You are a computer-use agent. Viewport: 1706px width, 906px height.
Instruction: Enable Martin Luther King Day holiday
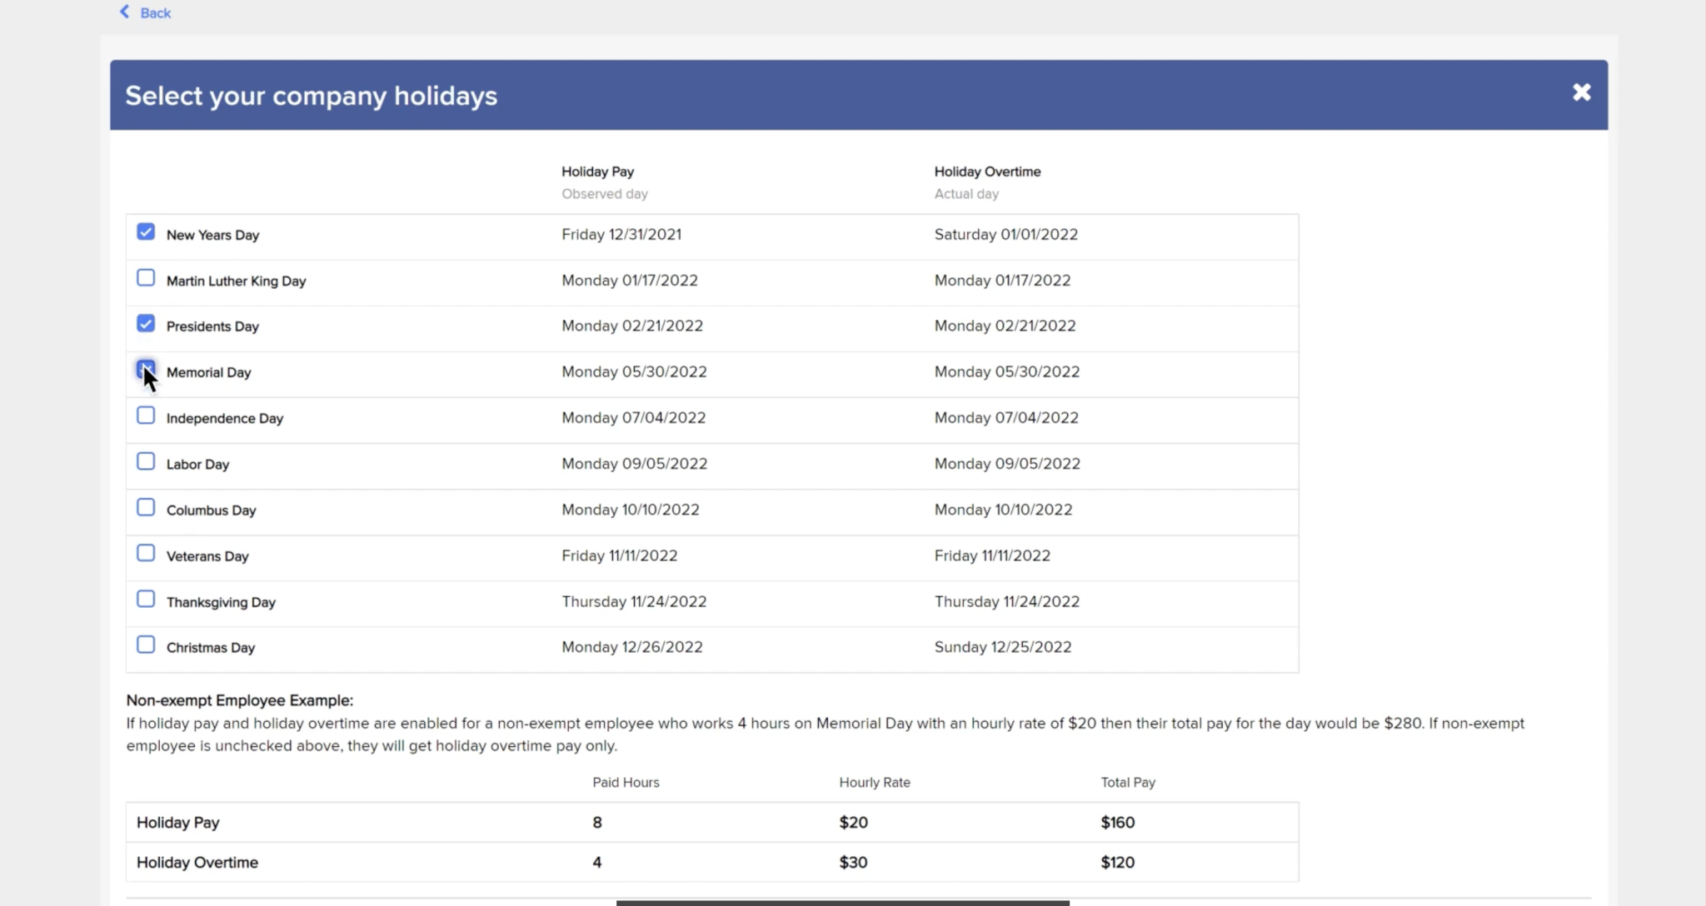[x=146, y=277]
